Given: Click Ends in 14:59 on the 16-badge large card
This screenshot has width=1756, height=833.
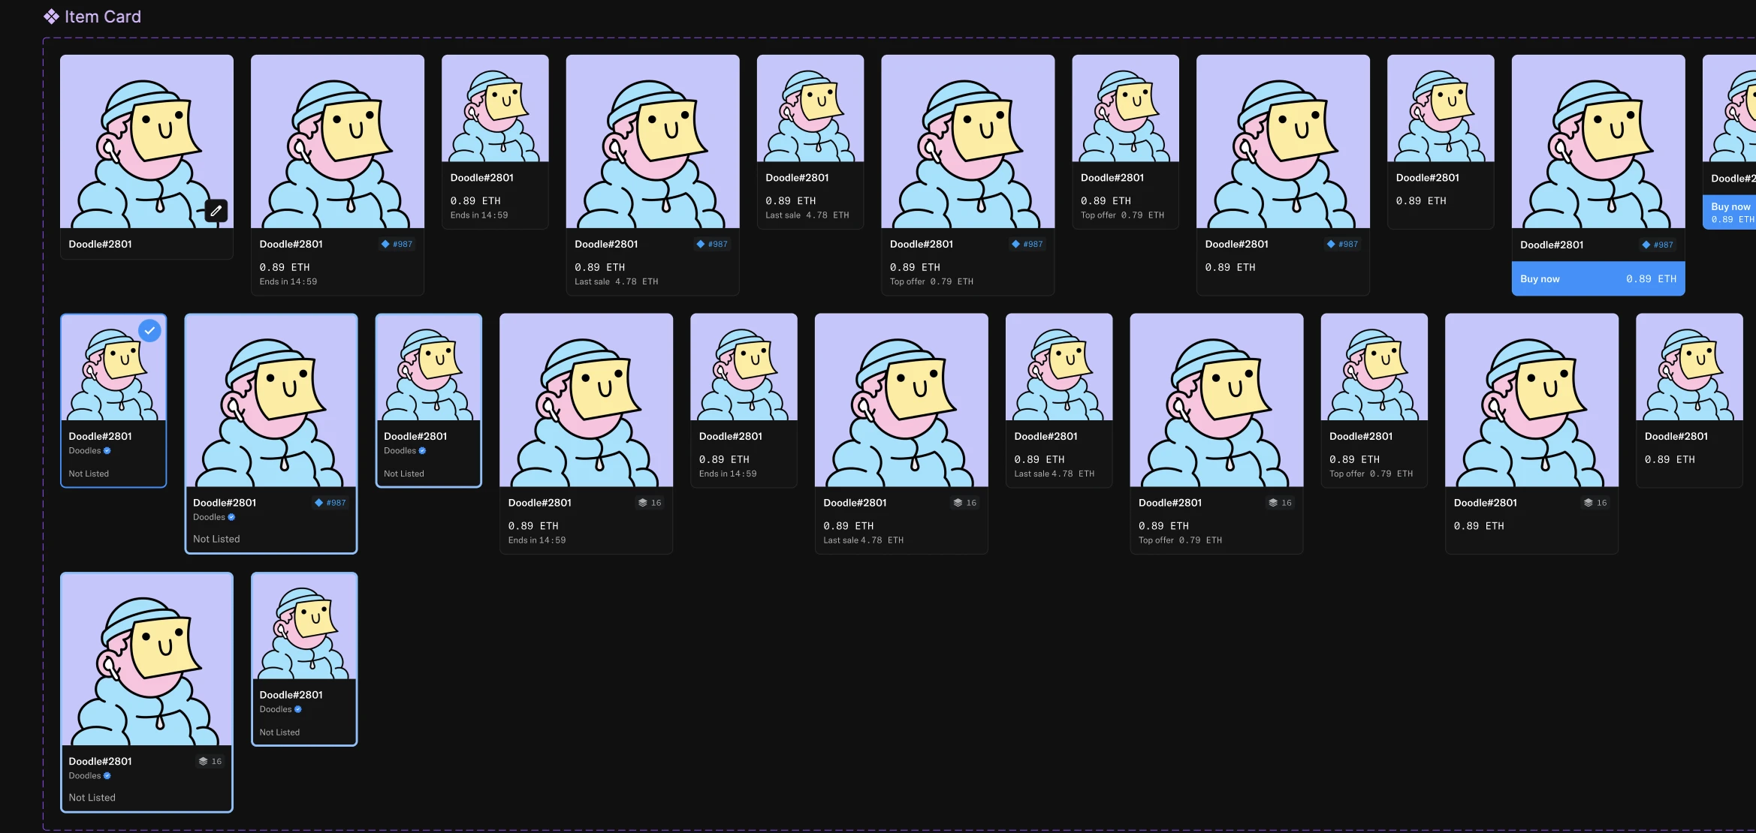Looking at the screenshot, I should 537,540.
